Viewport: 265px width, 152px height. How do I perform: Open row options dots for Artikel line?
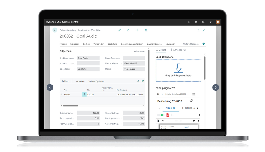coord(84,94)
